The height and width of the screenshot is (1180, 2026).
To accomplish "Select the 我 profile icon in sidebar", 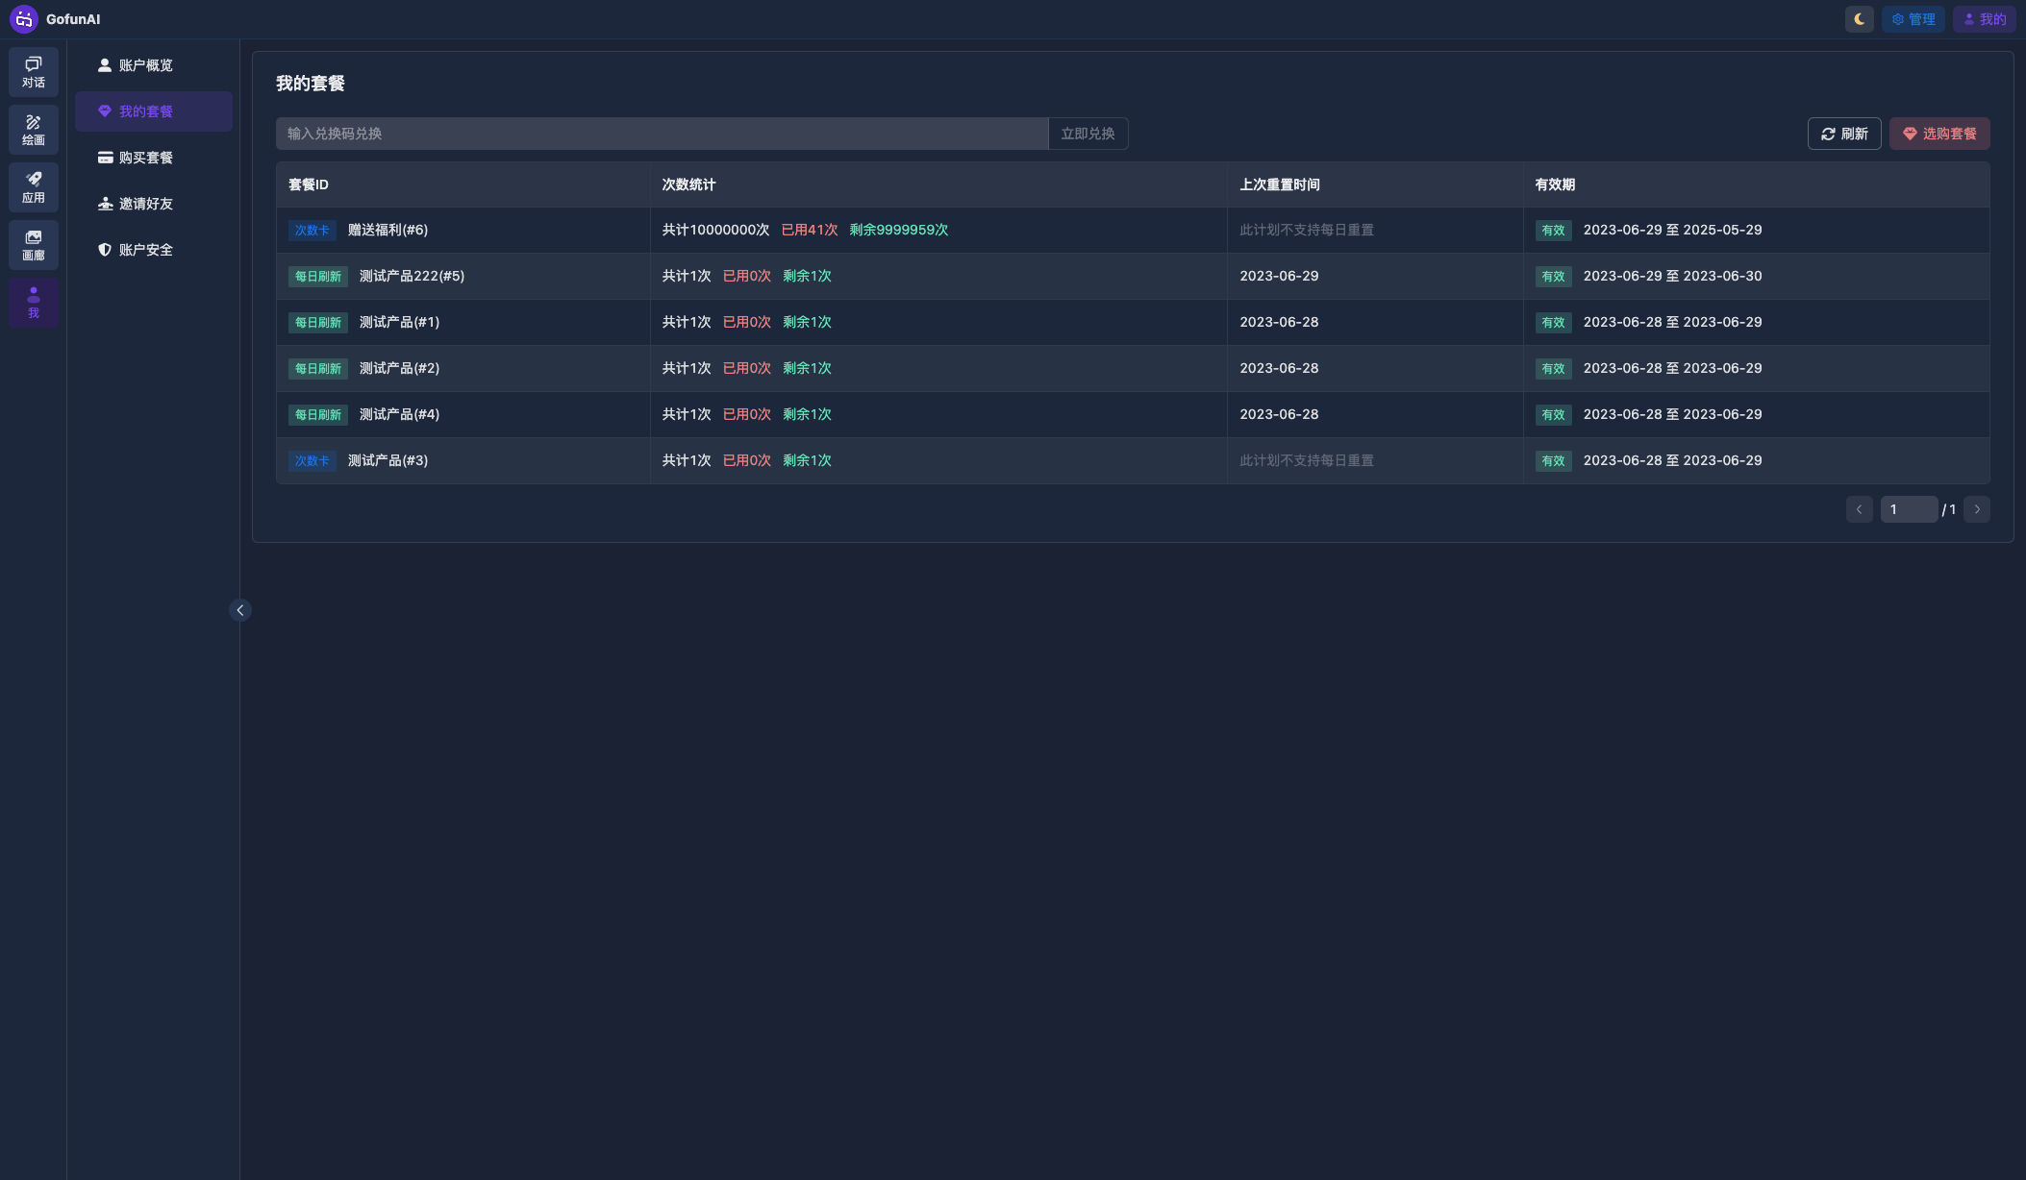I will click(34, 303).
